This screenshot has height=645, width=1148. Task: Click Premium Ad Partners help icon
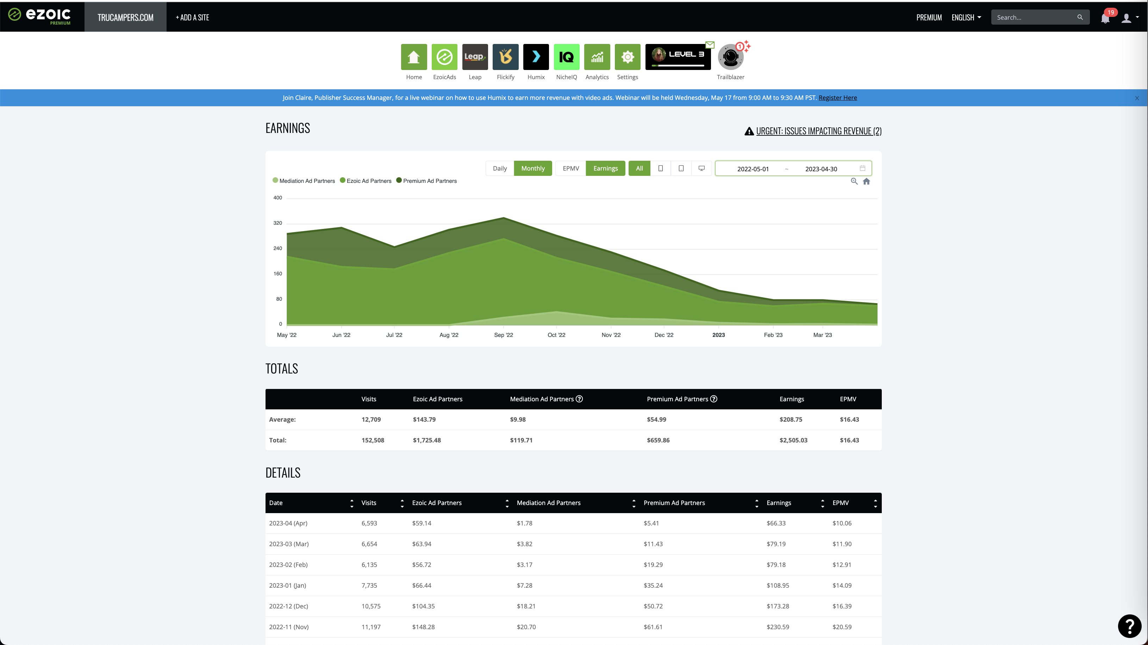(x=713, y=399)
